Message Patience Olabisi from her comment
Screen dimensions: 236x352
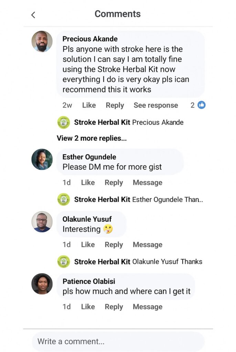pyautogui.click(x=148, y=307)
